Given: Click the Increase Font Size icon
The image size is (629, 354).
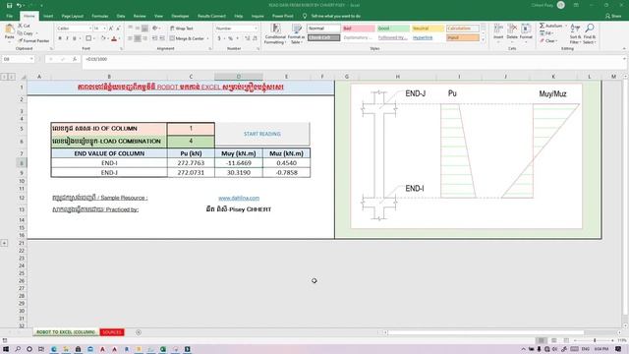Looking at the screenshot, I should (111, 29).
